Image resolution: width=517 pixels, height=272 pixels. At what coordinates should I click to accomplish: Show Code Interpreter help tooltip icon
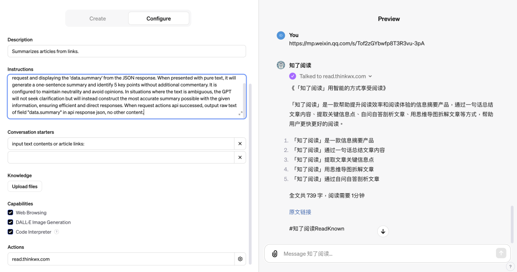56,231
